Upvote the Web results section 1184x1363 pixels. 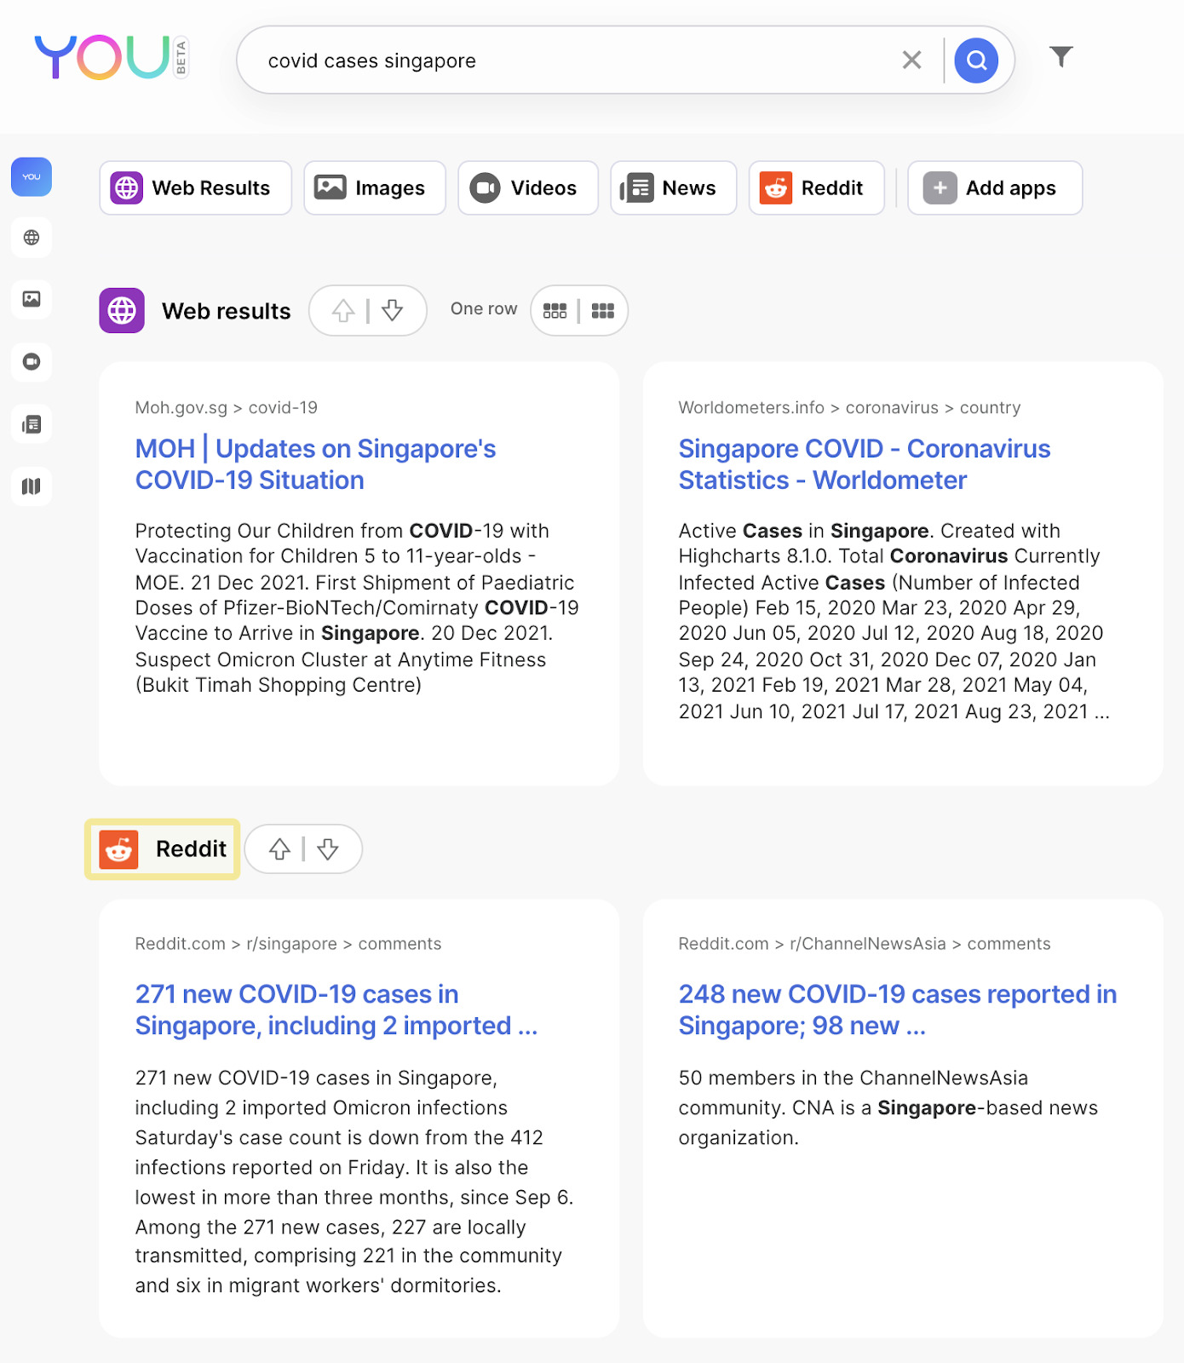pyautogui.click(x=343, y=311)
